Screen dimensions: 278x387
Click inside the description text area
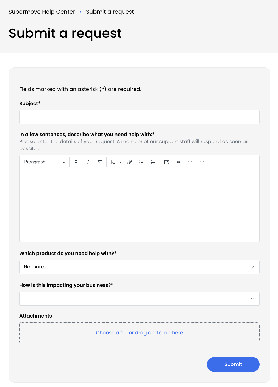coord(139,205)
